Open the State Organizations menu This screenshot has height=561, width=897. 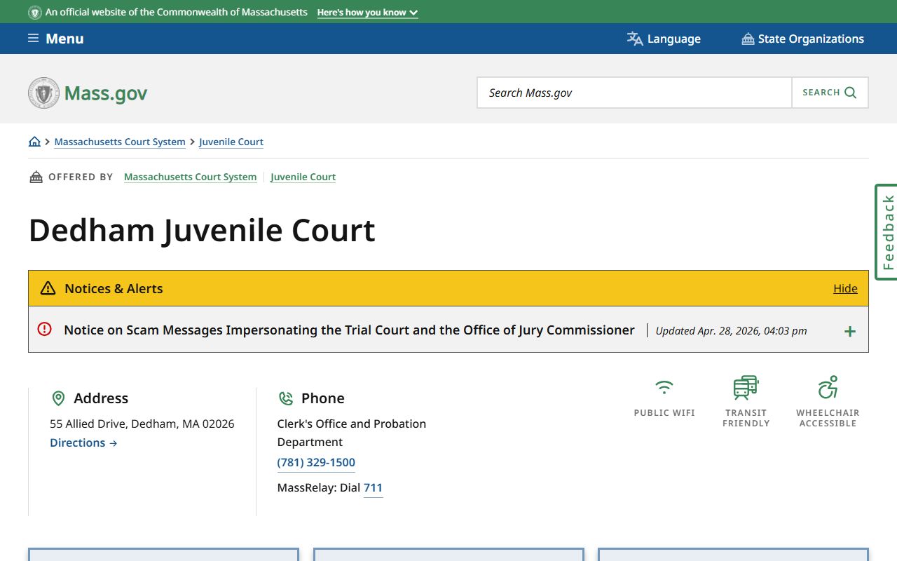point(803,39)
